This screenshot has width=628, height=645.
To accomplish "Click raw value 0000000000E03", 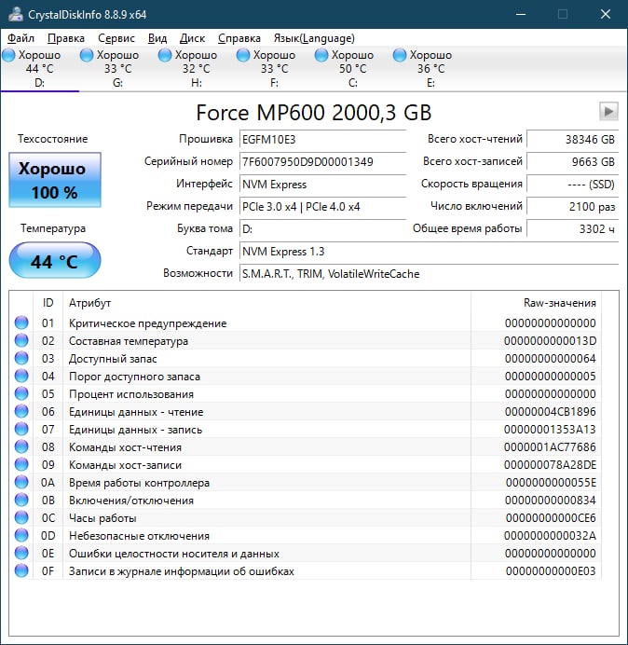I will click(551, 571).
